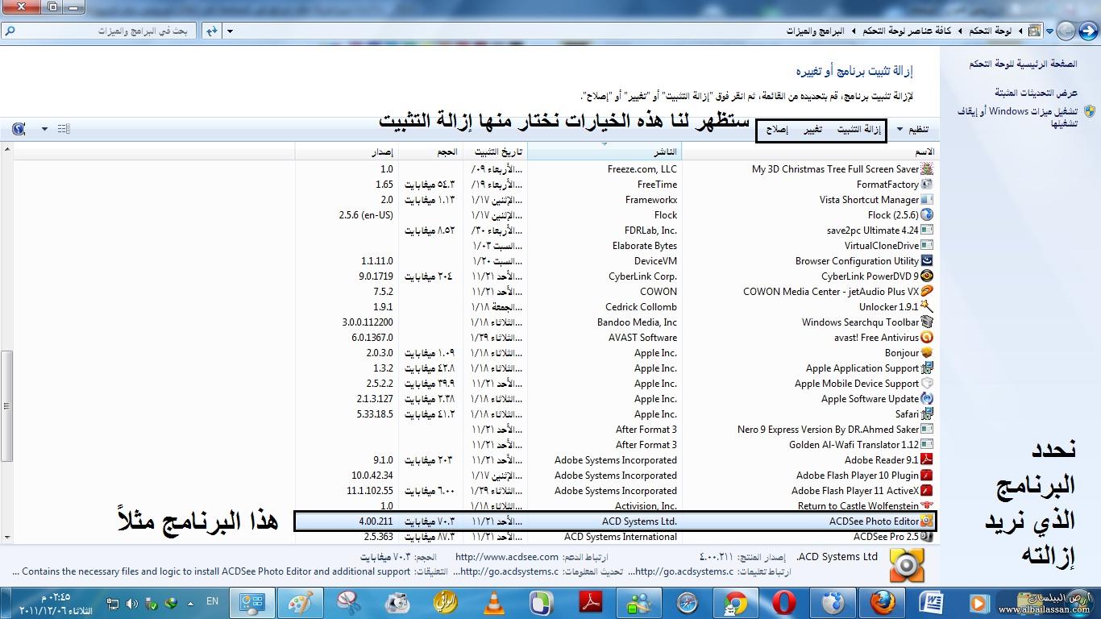Sort list by Publisher (الناشر) column header
This screenshot has width=1101, height=619.
tap(605, 152)
